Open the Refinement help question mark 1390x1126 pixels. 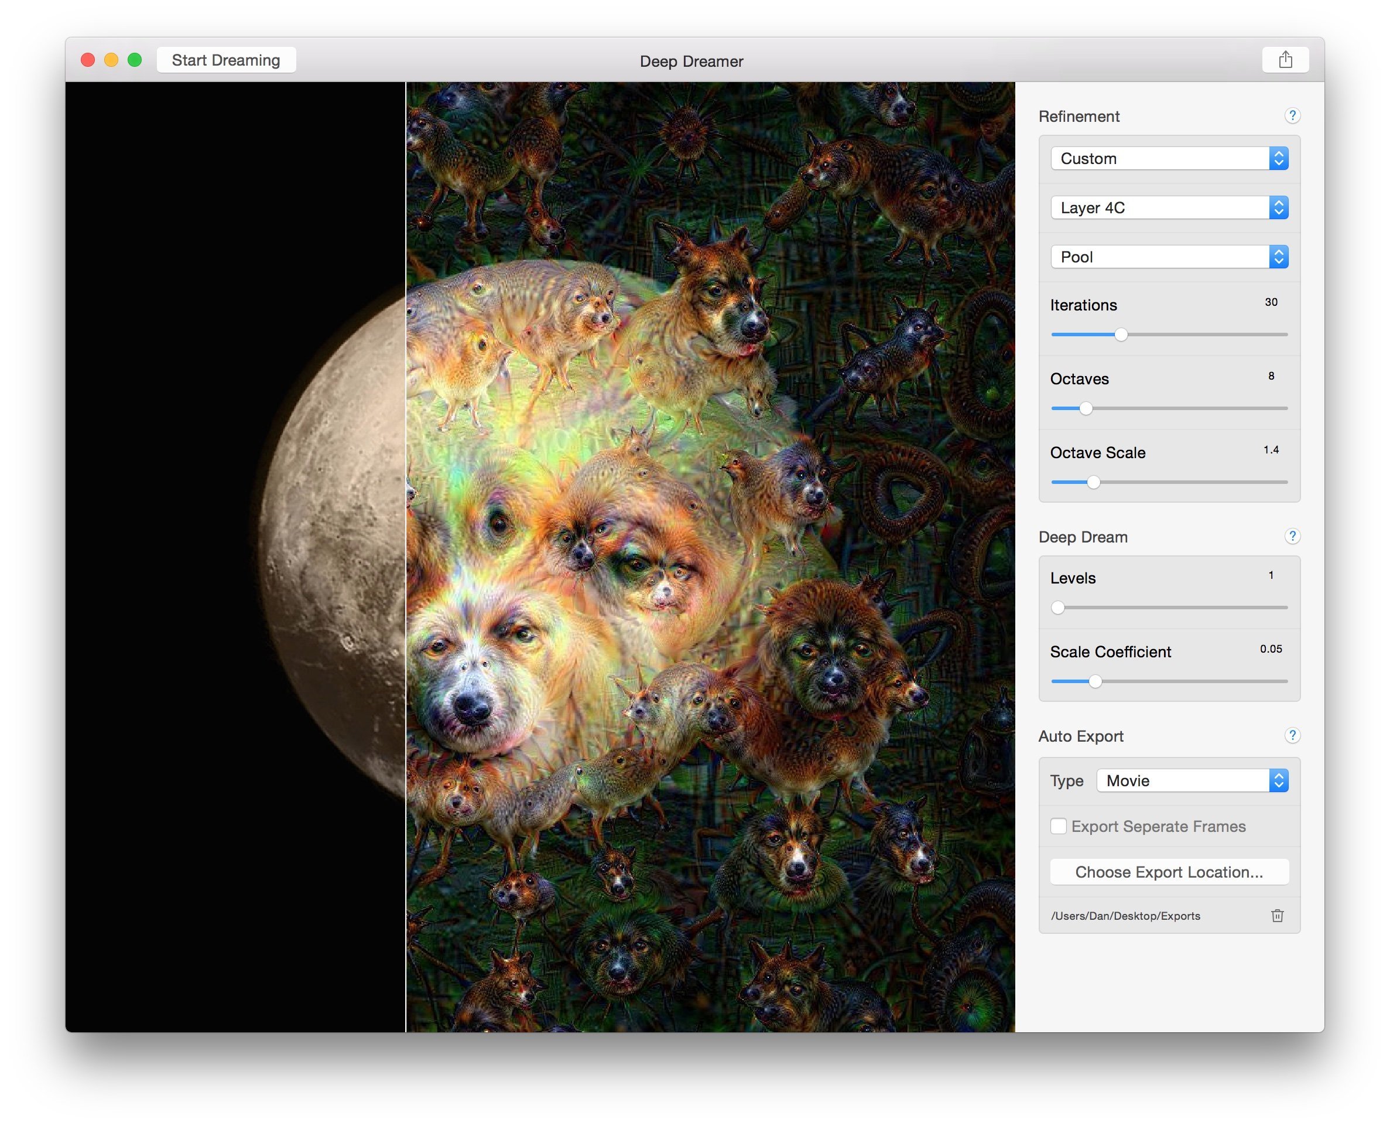(x=1292, y=115)
